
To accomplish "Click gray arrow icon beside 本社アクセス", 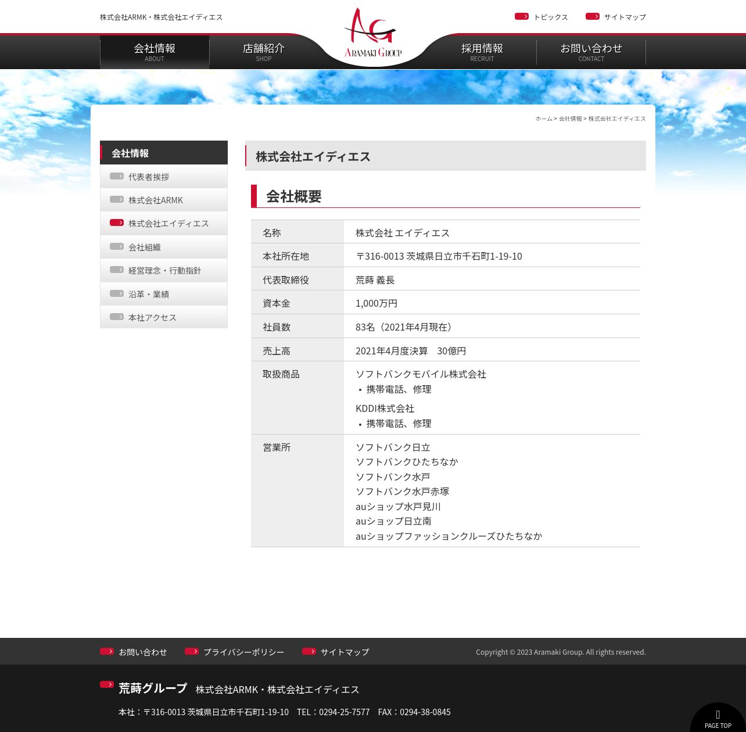I will click(x=117, y=317).
